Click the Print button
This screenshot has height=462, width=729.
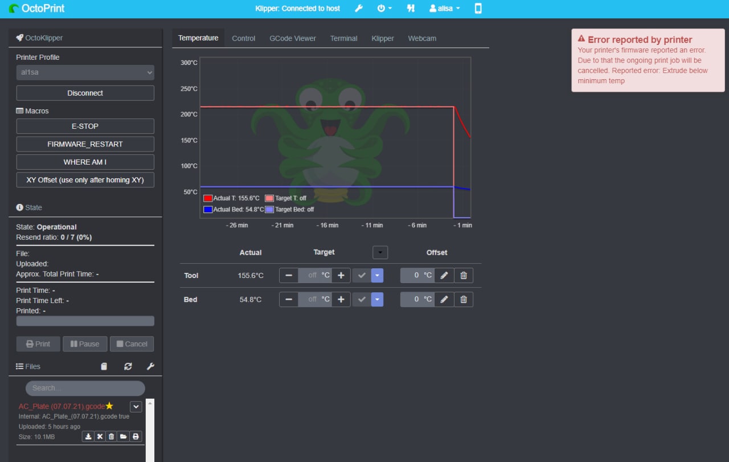[38, 344]
